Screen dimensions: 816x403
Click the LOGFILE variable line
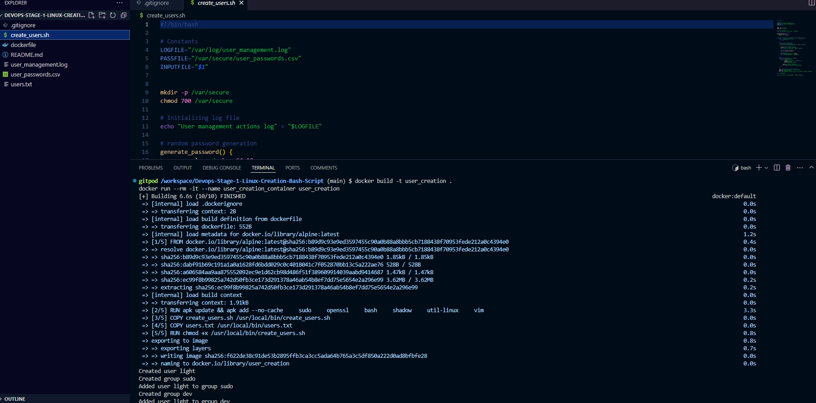(x=226, y=50)
